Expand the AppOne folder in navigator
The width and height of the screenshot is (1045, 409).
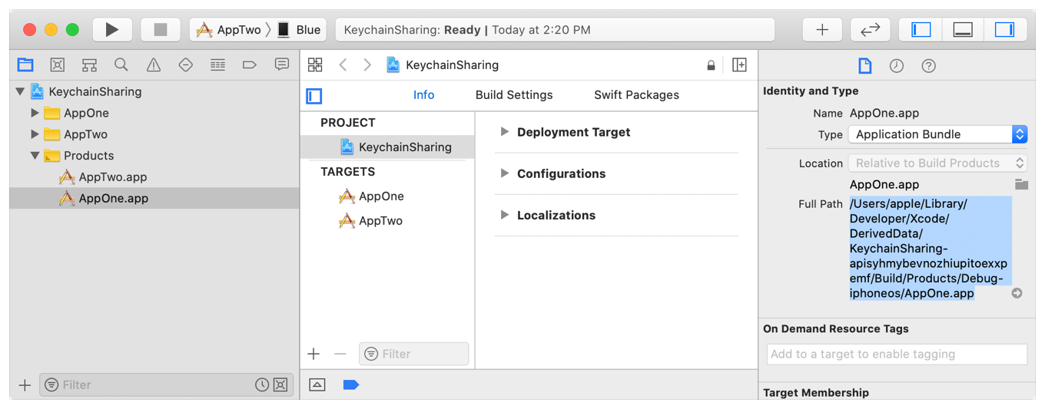35,113
